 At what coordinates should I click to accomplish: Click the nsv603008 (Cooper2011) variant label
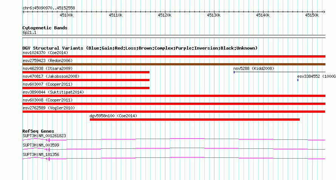(x=48, y=100)
